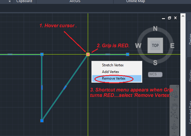Select Add Vertex in the grip menu
Screen dimensions: 191x136
[110, 72]
